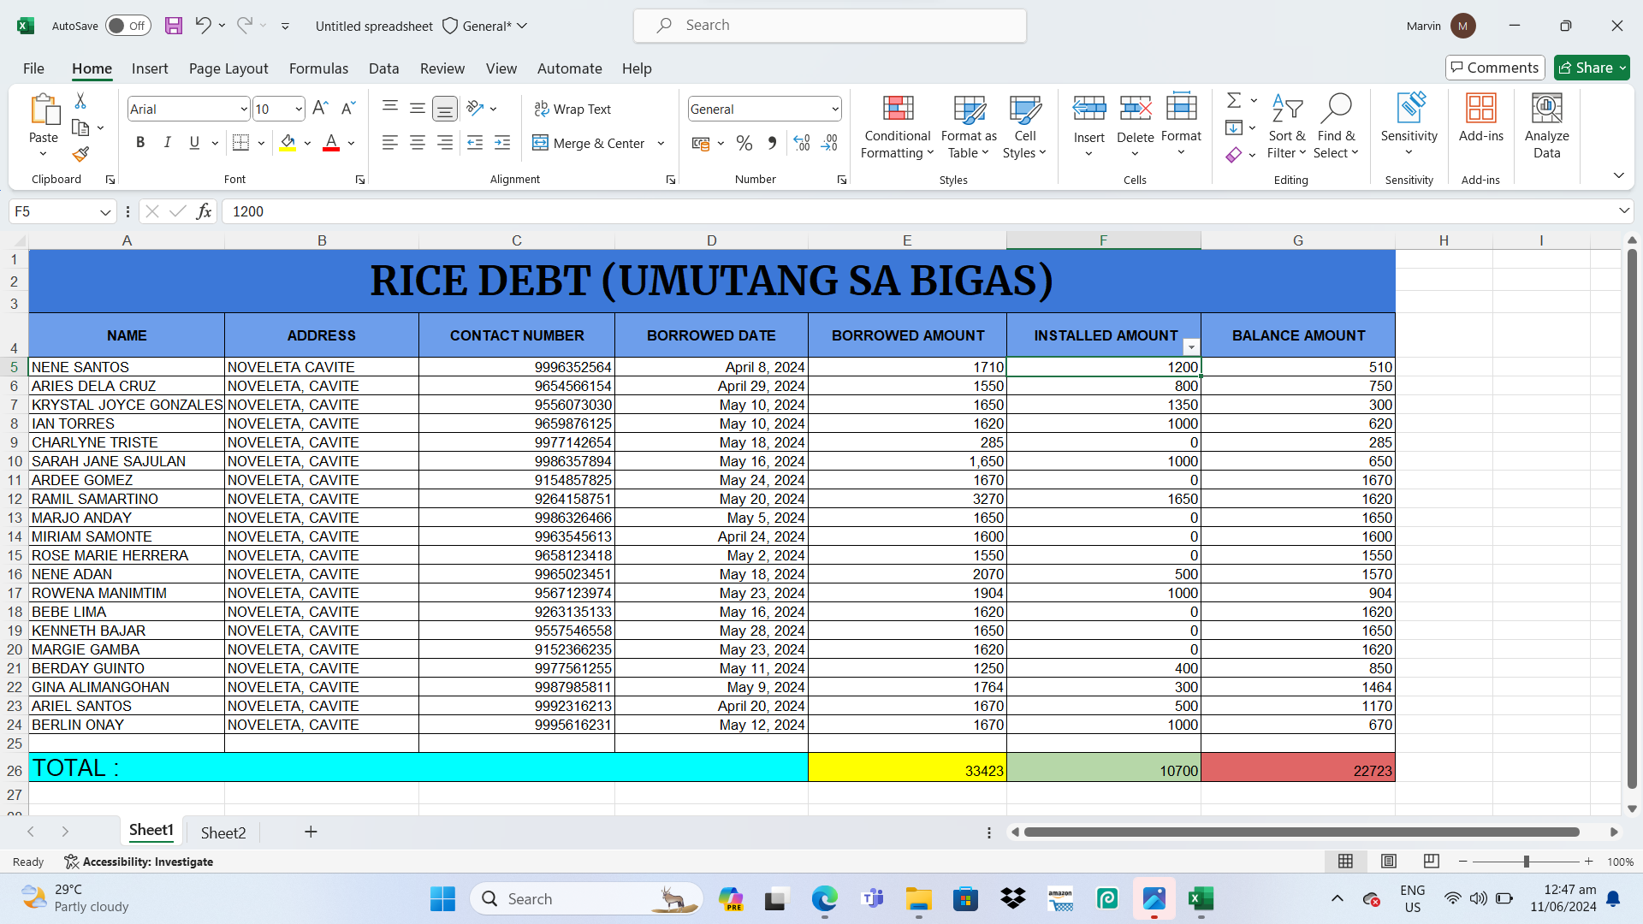Collapse the ribbon chevron
This screenshot has height=924, width=1643.
[x=1618, y=175]
